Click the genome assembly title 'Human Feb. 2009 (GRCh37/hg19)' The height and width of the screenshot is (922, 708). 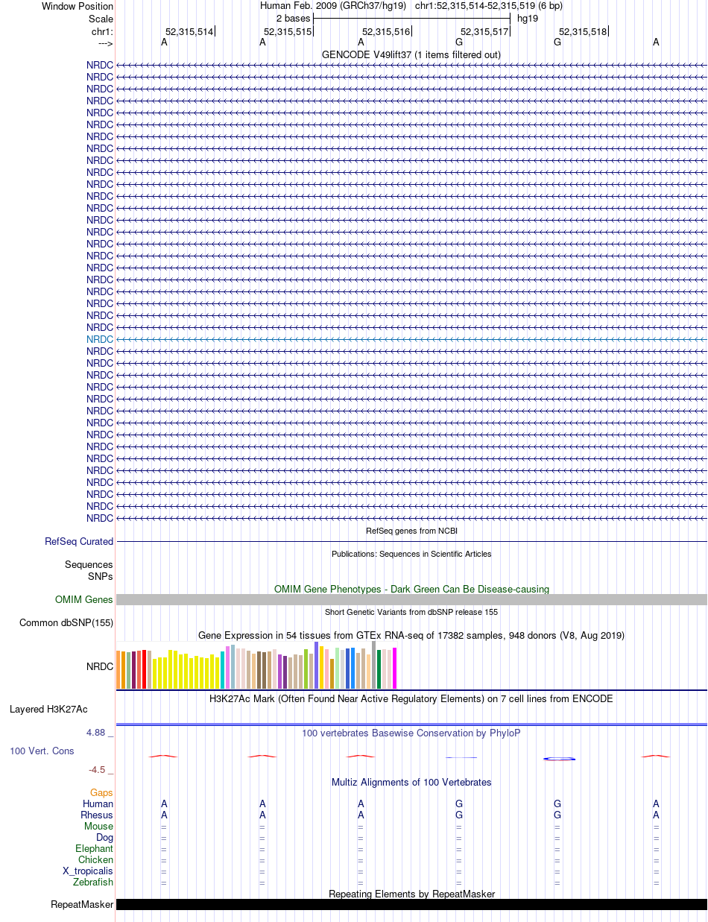[333, 7]
